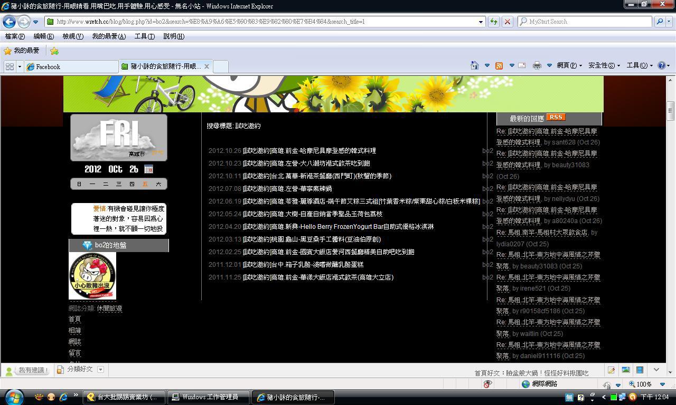
Task: Click the Windows Start orb
Action: [14, 397]
